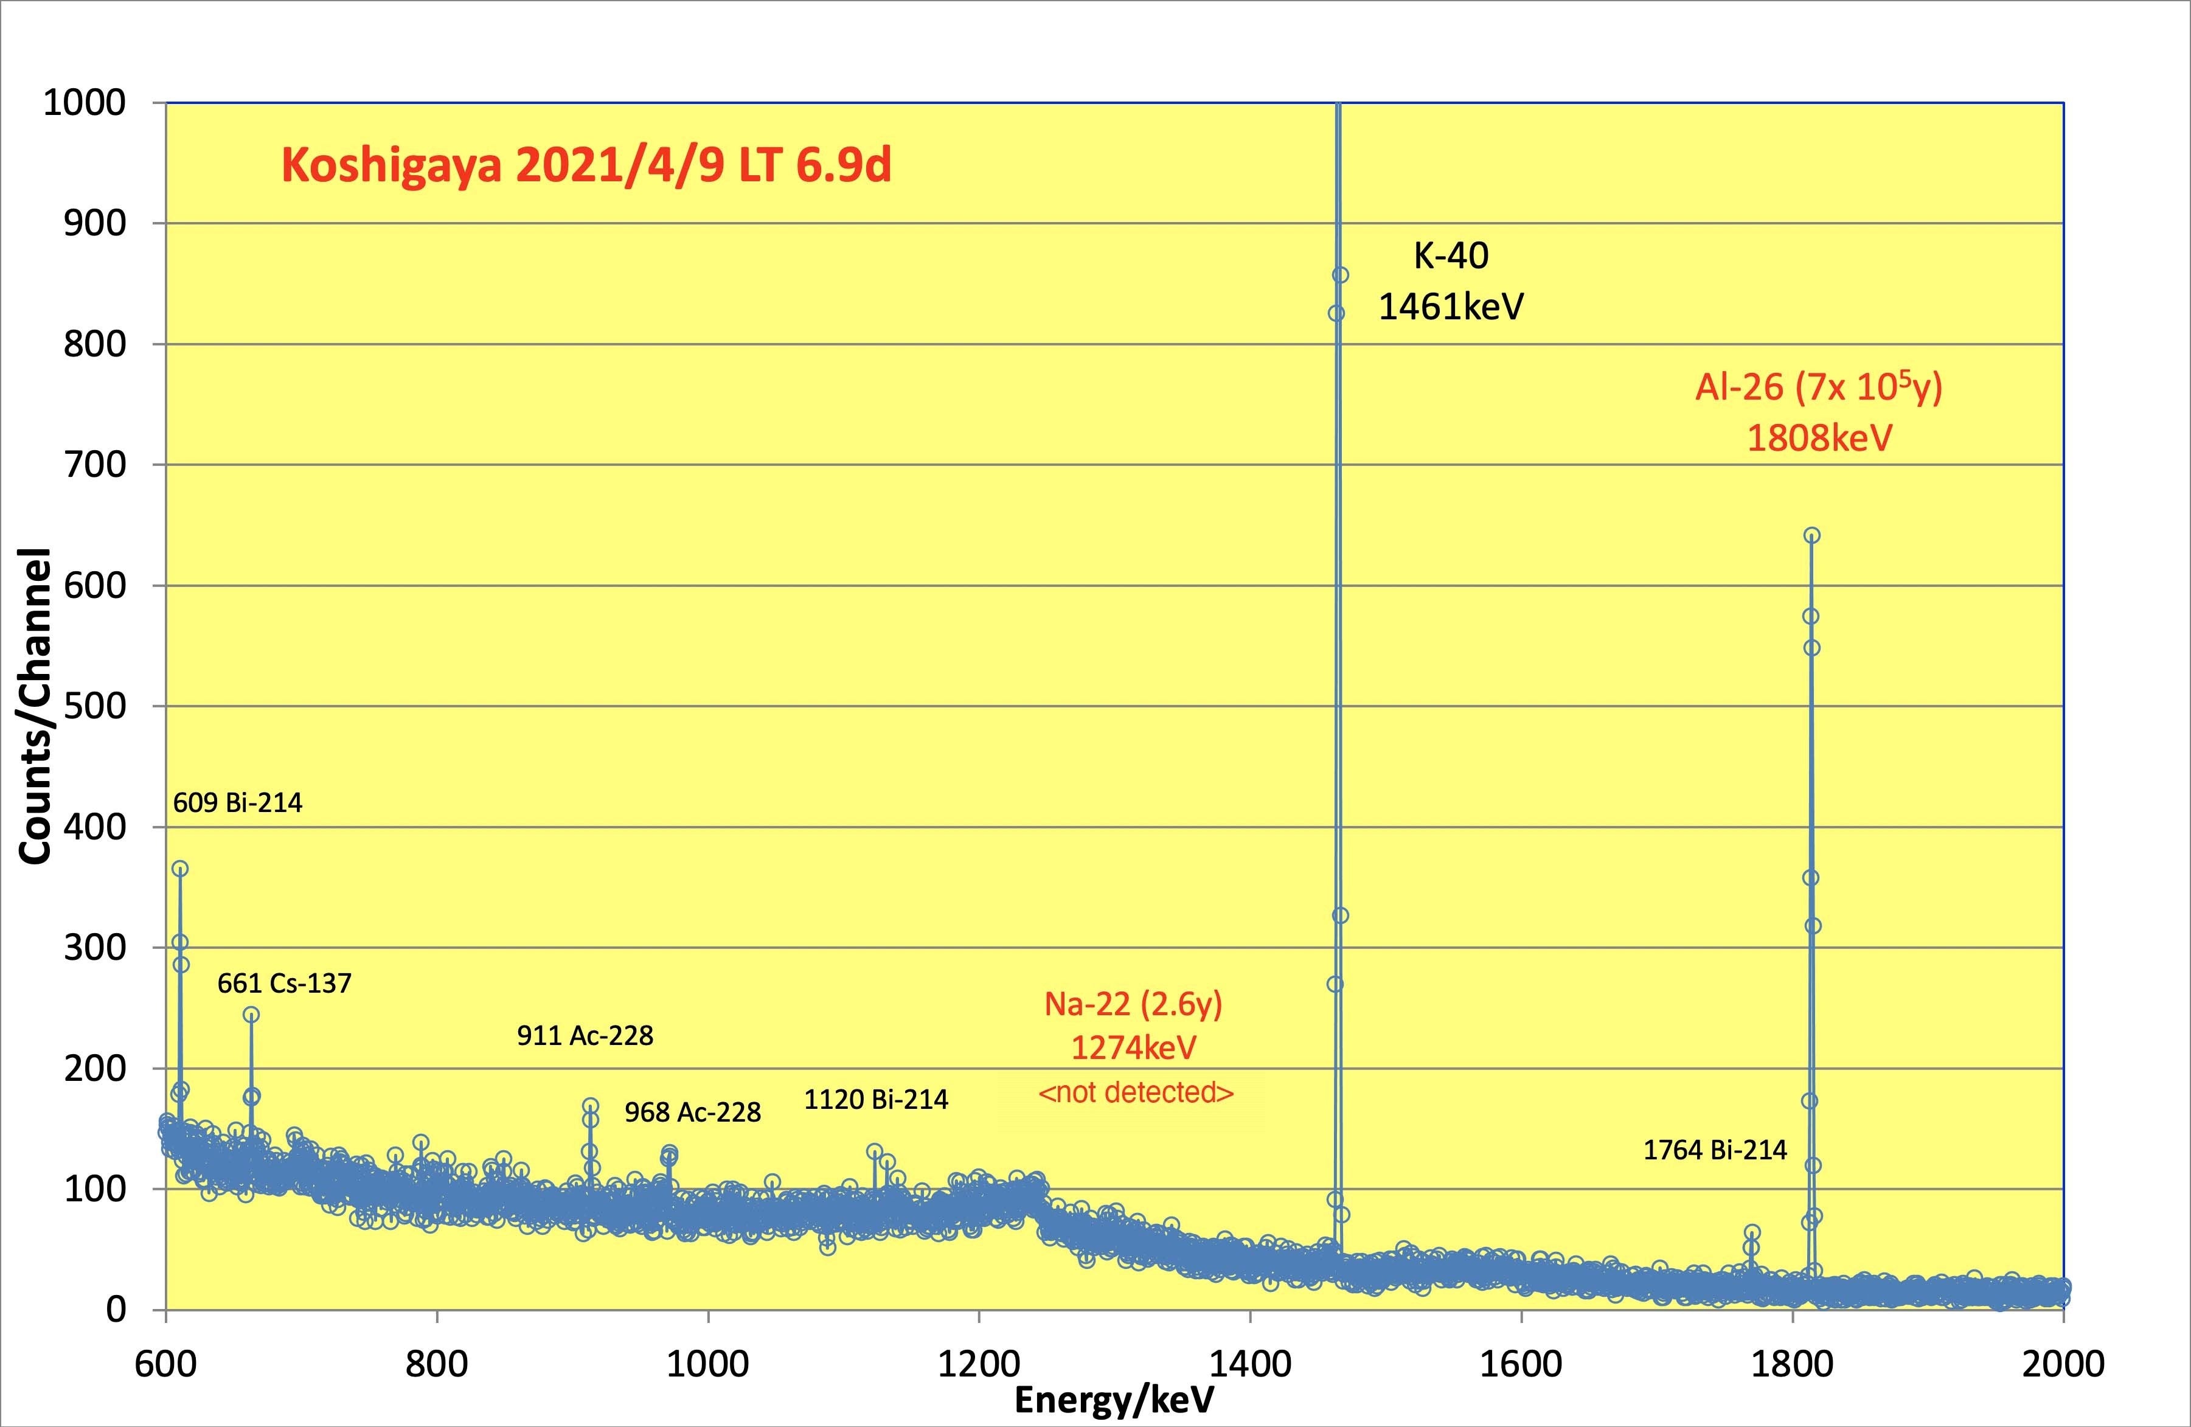
Task: Click the top data point of Al-26 peak
Action: 1811,536
